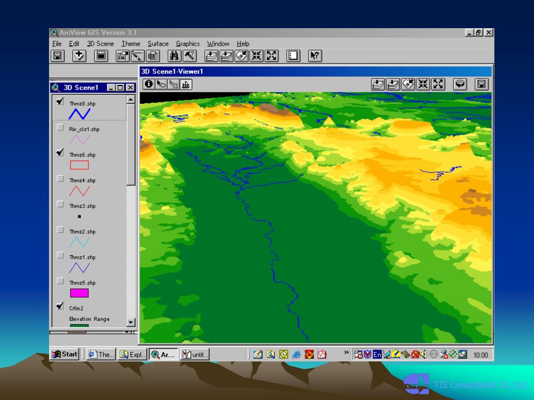Click the binoculars Find icon

[x=174, y=56]
